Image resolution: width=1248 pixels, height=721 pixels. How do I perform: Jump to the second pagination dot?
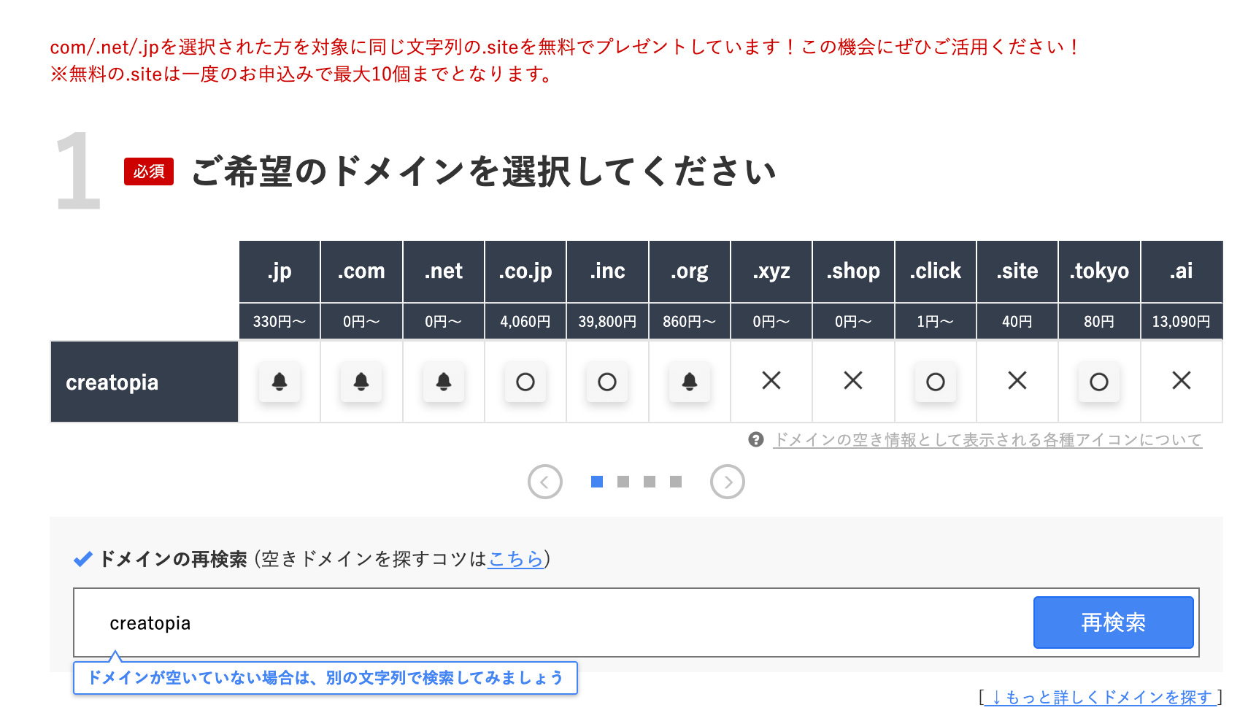(x=623, y=482)
